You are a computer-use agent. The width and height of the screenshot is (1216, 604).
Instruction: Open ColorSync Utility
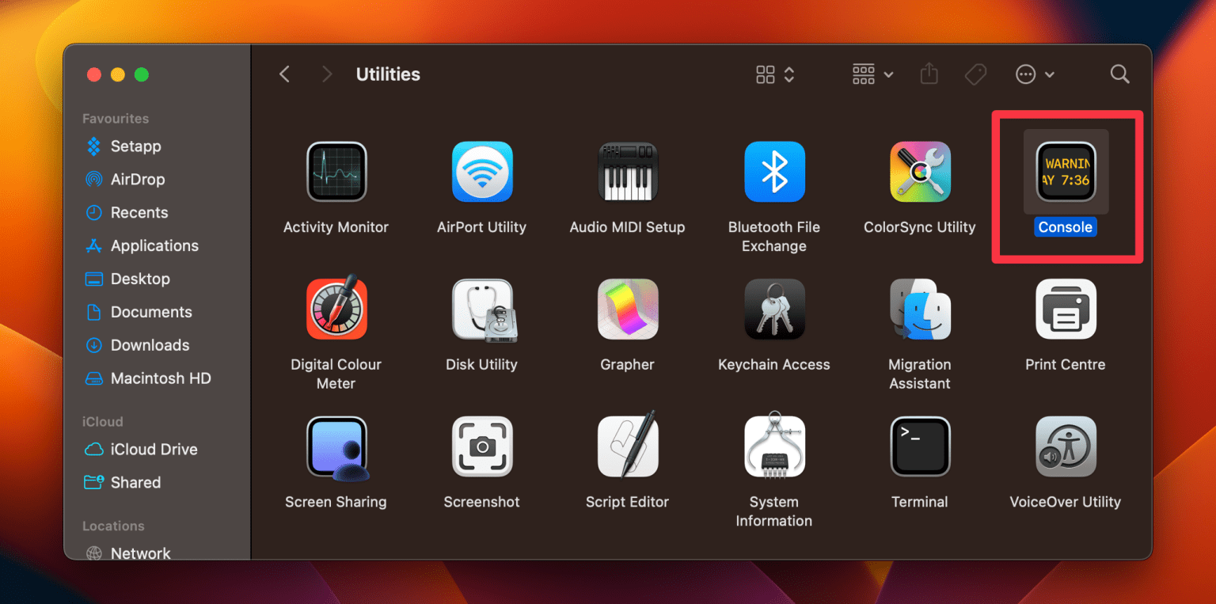pos(919,171)
